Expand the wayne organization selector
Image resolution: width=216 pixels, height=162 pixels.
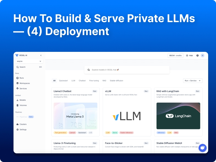coord(29,61)
